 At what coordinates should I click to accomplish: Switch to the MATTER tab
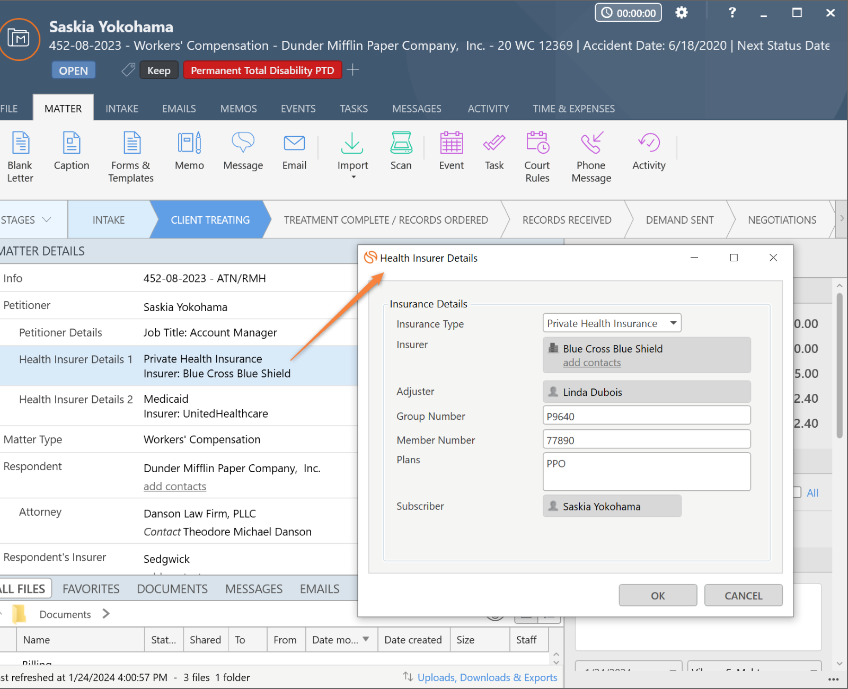pos(63,108)
